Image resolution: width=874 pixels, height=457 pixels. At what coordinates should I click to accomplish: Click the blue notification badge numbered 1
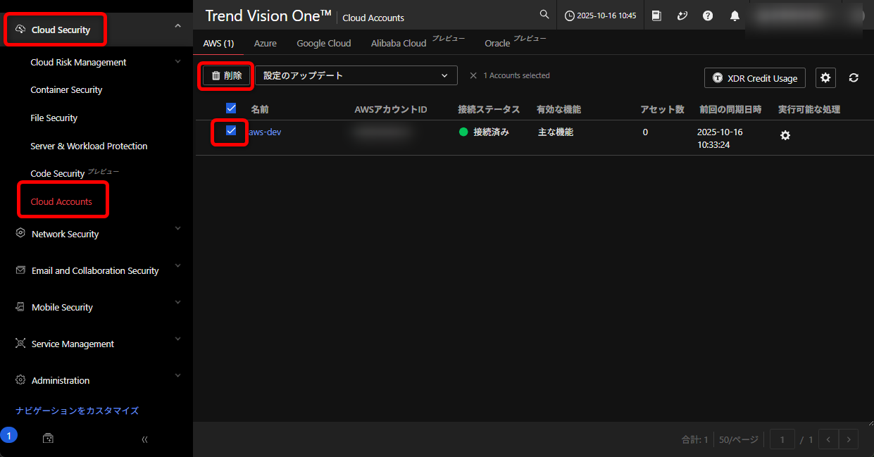point(8,436)
